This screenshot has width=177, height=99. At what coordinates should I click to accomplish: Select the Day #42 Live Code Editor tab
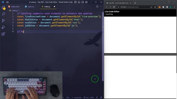tap(119, 3)
